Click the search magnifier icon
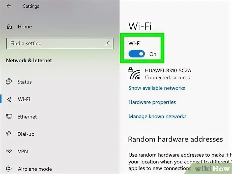Screen dimensions: 232x174 [108, 43]
